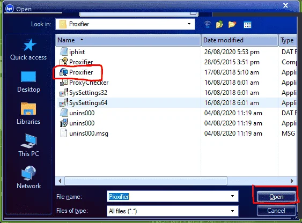Sort files by Date modified column
302x223 pixels.
pyautogui.click(x=240, y=40)
